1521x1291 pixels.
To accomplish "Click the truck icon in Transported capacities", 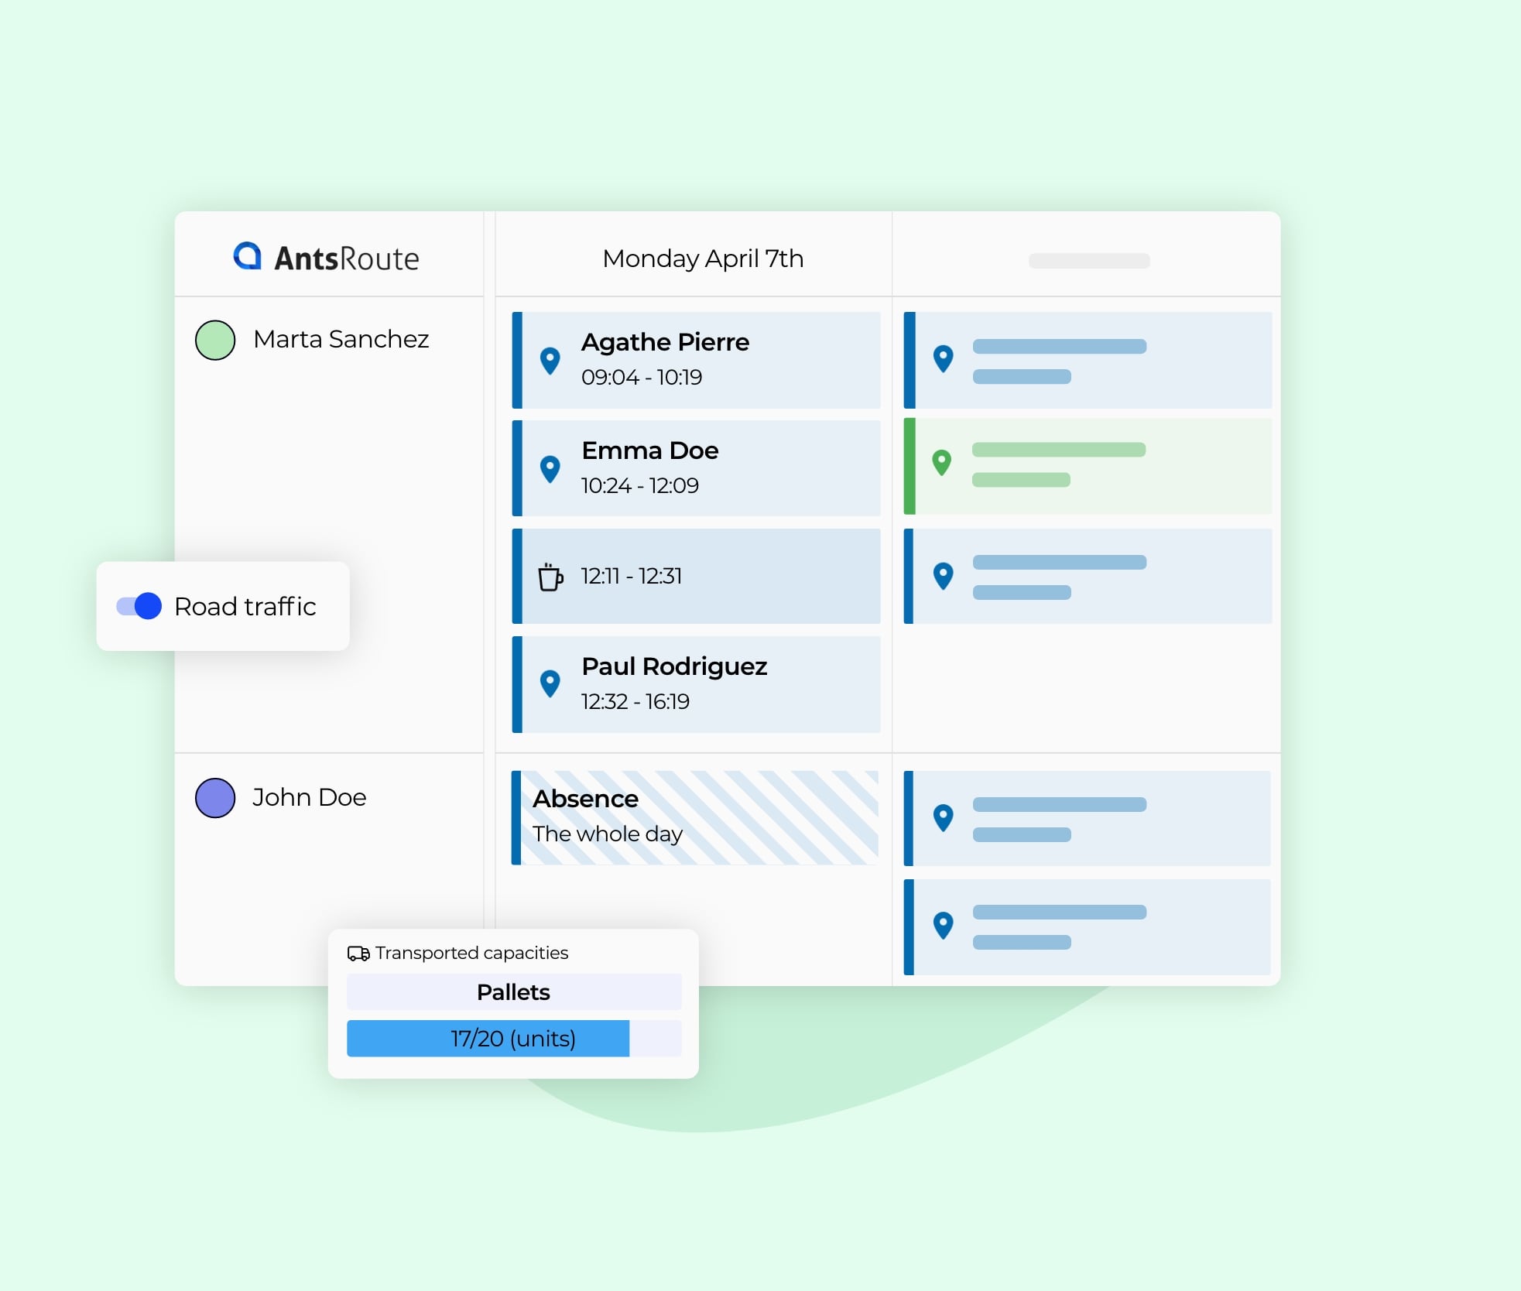I will point(358,954).
